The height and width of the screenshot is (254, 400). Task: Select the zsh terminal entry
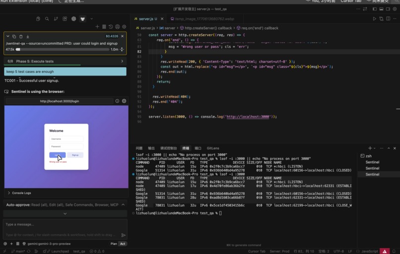[x=379, y=156]
